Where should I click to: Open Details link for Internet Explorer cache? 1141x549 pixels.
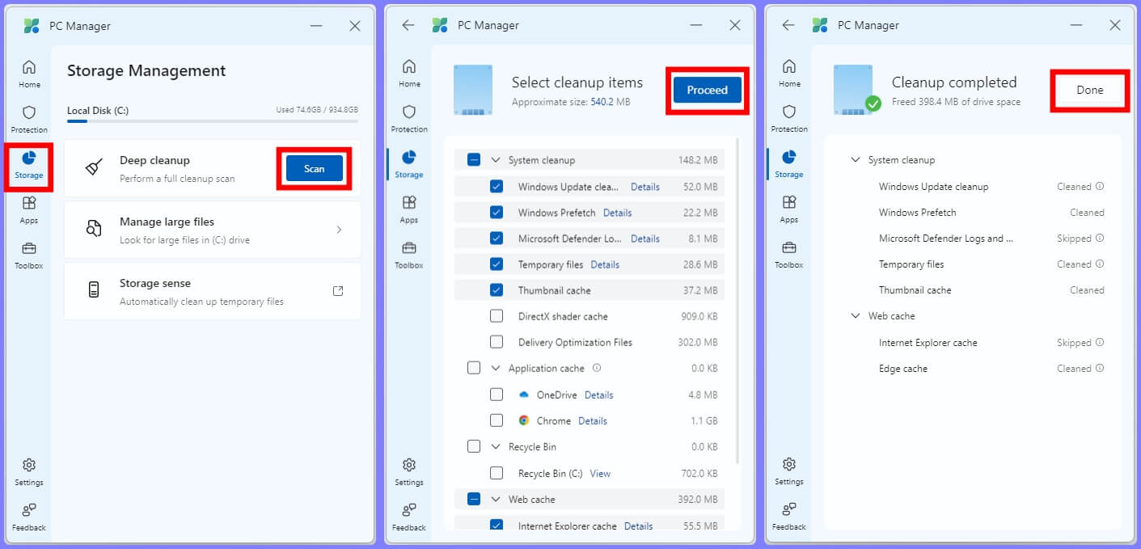[x=638, y=526]
